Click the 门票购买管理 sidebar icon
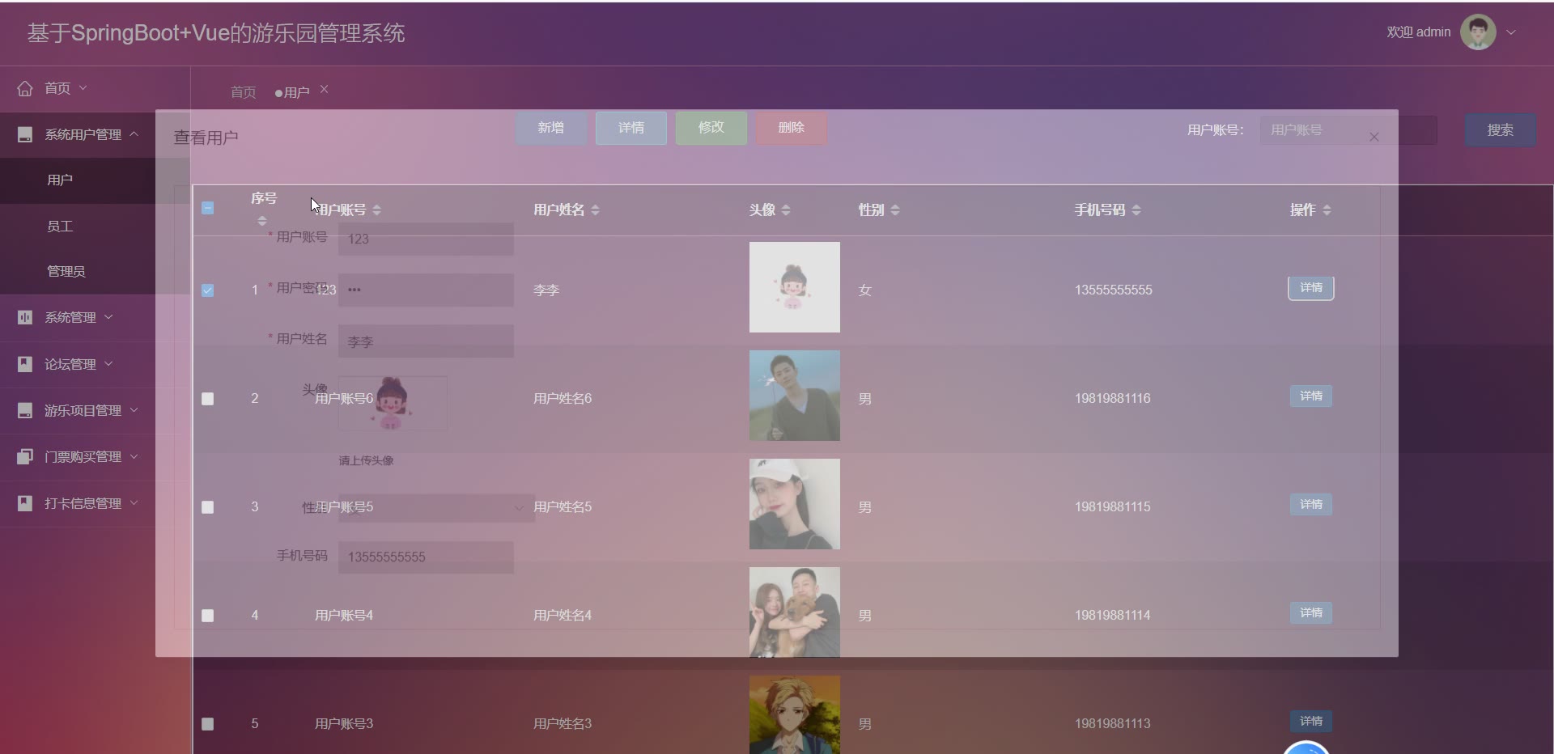The image size is (1554, 754). point(25,456)
